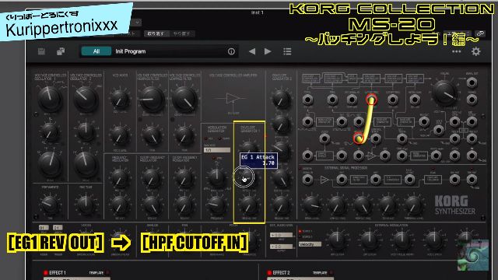Click the high pass filter cutoff knob
Viewport: 498px width, 280px height.
152,99
